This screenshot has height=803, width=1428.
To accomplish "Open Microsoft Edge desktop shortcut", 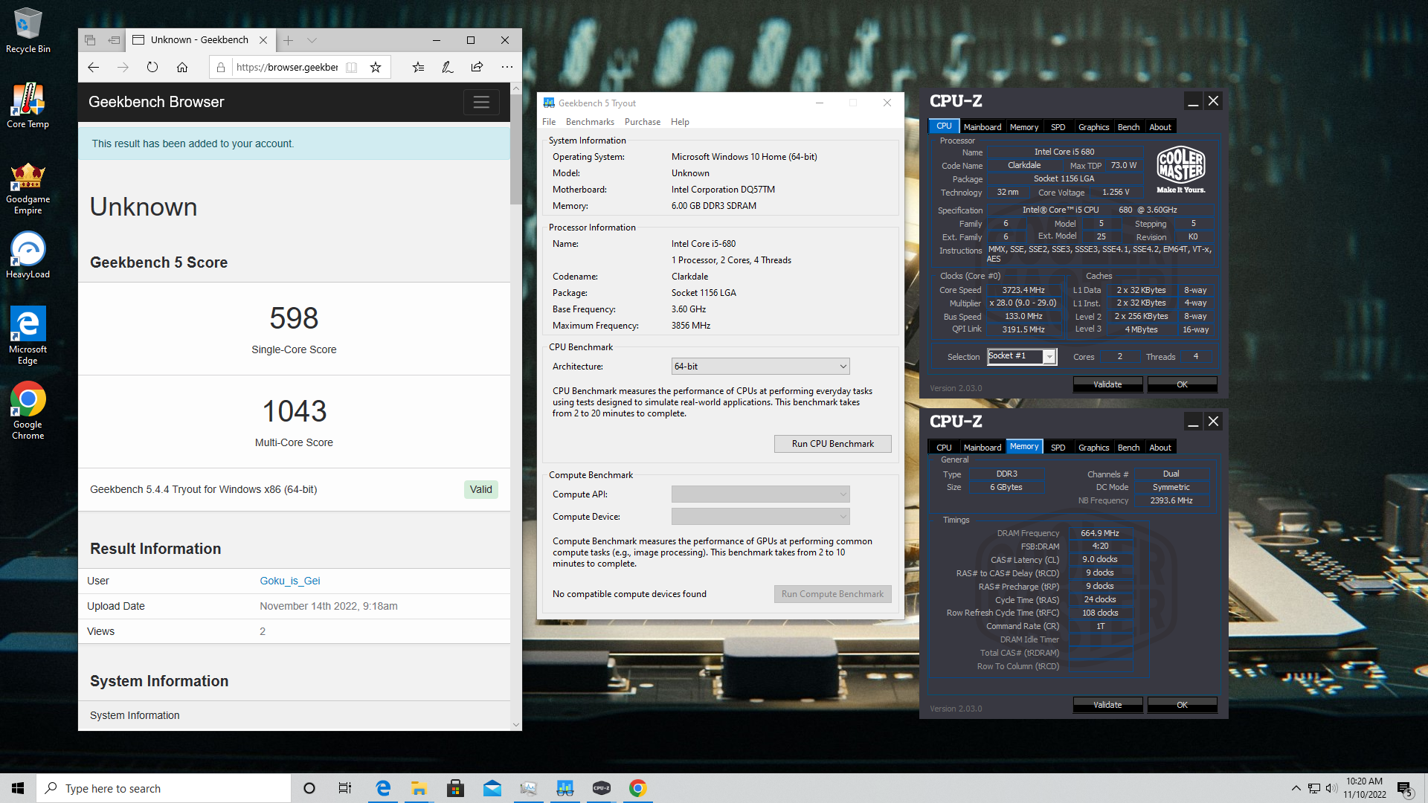I will point(28,335).
